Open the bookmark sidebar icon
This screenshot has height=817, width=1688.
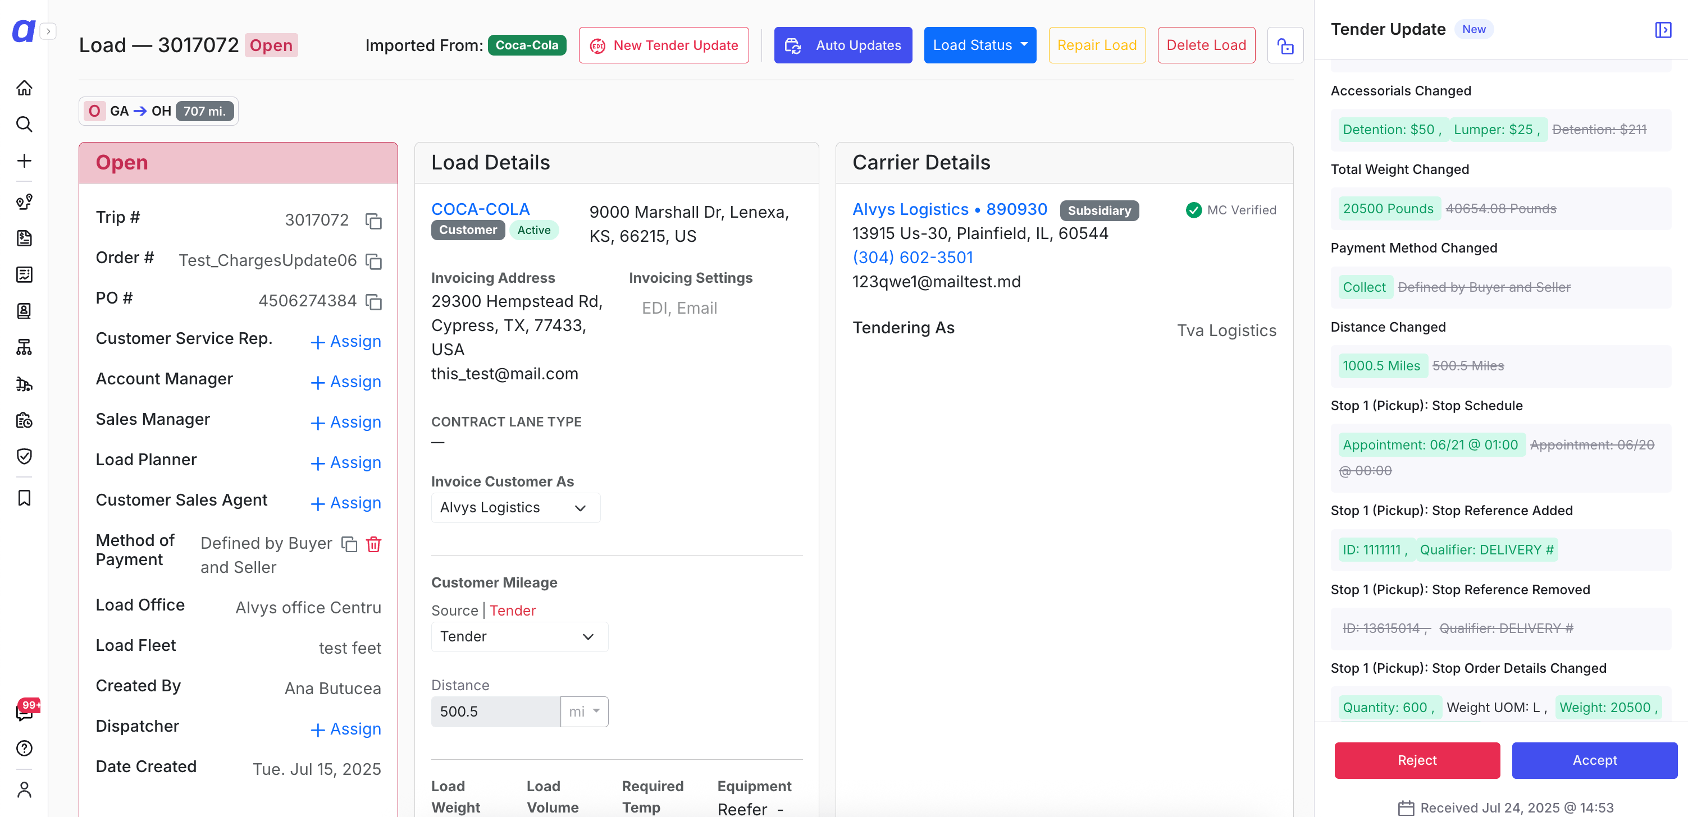(x=24, y=498)
